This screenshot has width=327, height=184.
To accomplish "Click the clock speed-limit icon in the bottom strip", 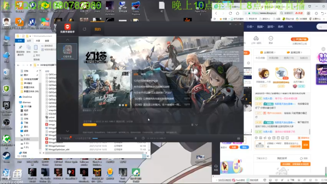I will [x=143, y=138].
